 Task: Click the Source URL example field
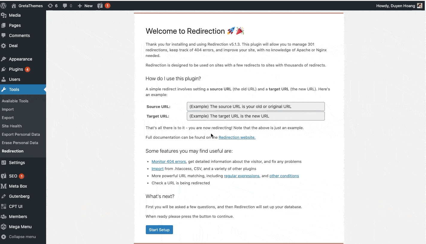tap(255, 106)
